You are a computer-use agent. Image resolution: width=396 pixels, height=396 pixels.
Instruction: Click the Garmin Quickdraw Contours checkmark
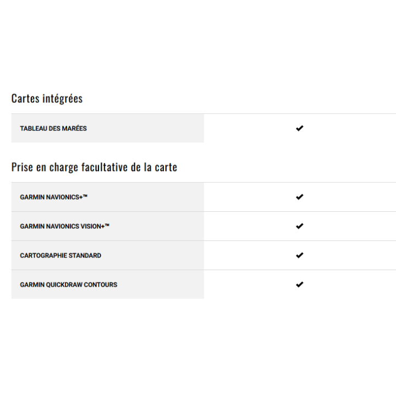pos(299,284)
